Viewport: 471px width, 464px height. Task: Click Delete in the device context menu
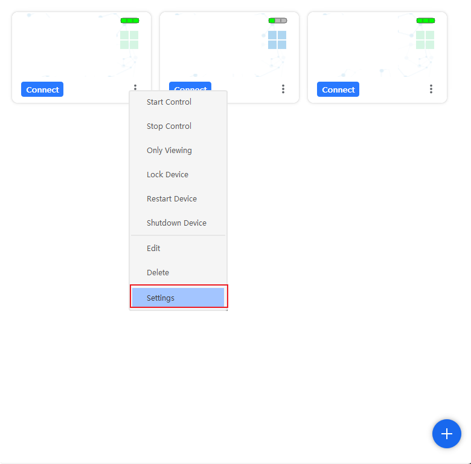(158, 273)
